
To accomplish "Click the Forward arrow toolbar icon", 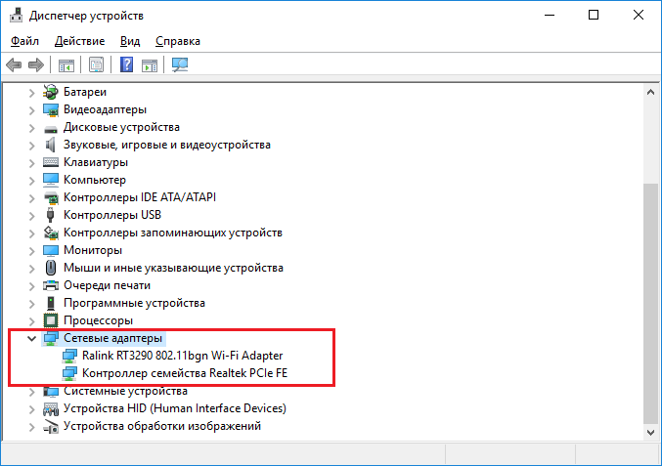I will coord(36,64).
